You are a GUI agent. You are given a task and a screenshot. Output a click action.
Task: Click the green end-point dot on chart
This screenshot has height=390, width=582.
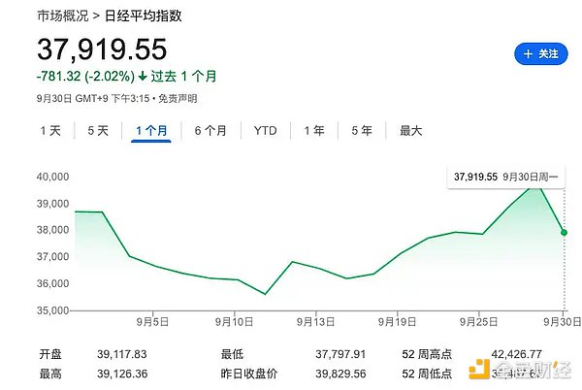(564, 232)
